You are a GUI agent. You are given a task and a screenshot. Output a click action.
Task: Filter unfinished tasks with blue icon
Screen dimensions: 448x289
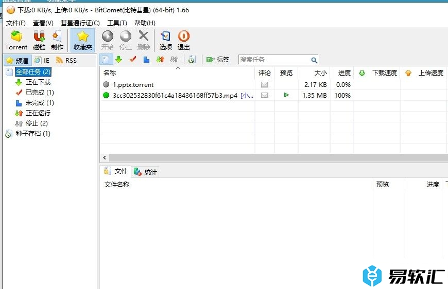point(147,60)
